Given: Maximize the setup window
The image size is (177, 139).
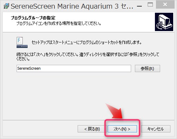Looking at the screenshot, I should (150, 5).
